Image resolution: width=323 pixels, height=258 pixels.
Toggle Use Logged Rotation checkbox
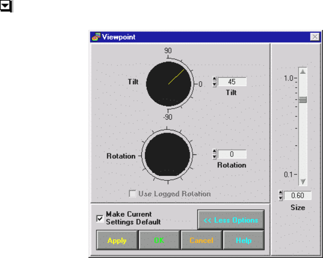pyautogui.click(x=132, y=194)
